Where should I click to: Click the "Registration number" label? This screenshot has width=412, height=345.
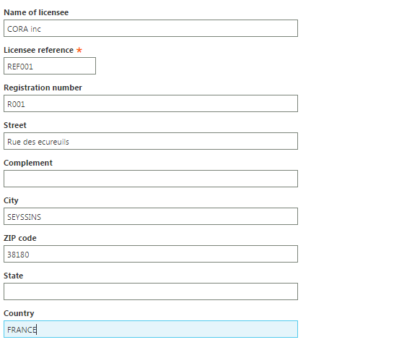coord(43,88)
